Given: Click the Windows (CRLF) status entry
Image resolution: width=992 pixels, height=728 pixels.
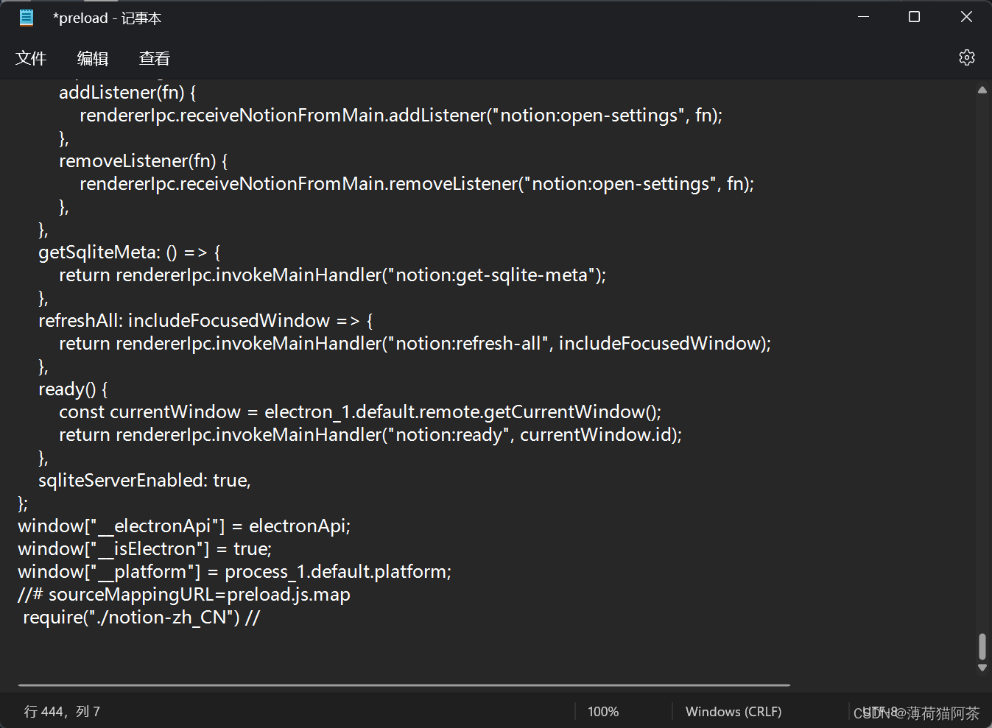Looking at the screenshot, I should (734, 712).
